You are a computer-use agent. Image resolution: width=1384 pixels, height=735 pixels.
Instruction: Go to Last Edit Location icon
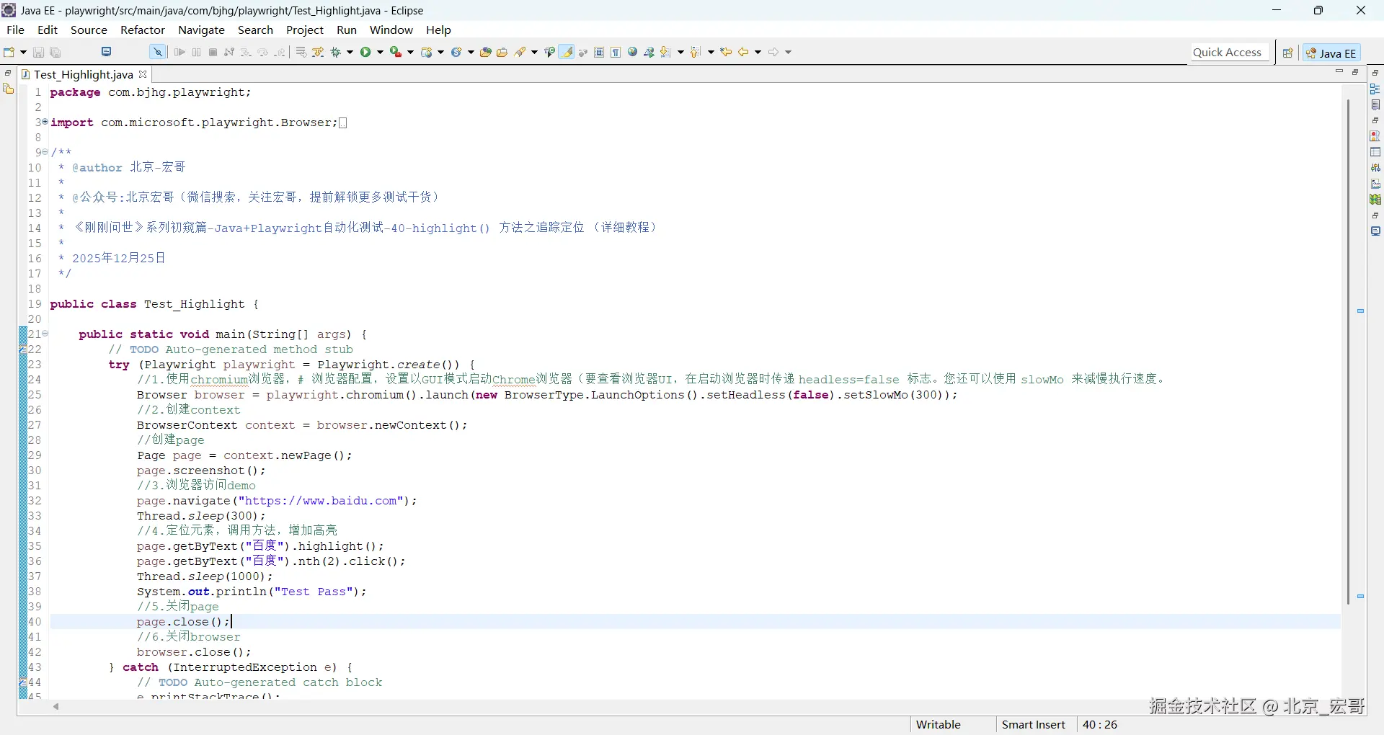pyautogui.click(x=727, y=52)
